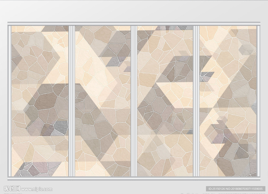Select the first of four mosaic door panels
268x194 pixels.
[40, 101]
